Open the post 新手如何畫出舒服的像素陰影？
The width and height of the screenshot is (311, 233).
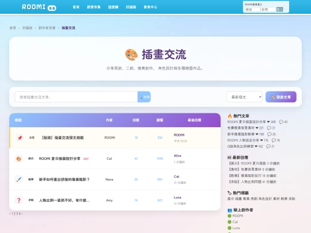click(x=65, y=179)
